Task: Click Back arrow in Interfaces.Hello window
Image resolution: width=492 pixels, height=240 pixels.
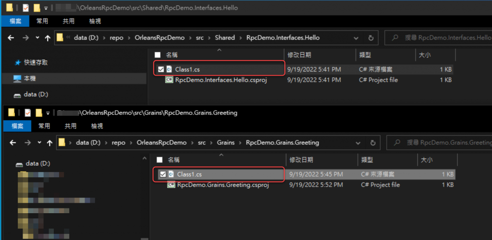Action: [11, 38]
